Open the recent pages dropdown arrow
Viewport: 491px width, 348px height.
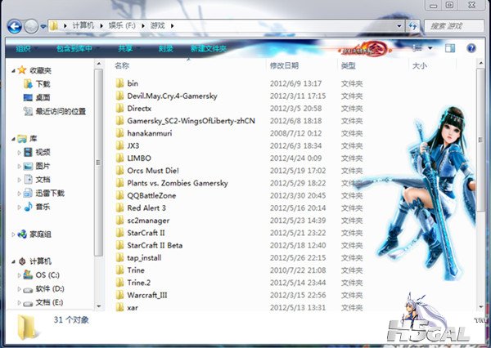point(43,27)
